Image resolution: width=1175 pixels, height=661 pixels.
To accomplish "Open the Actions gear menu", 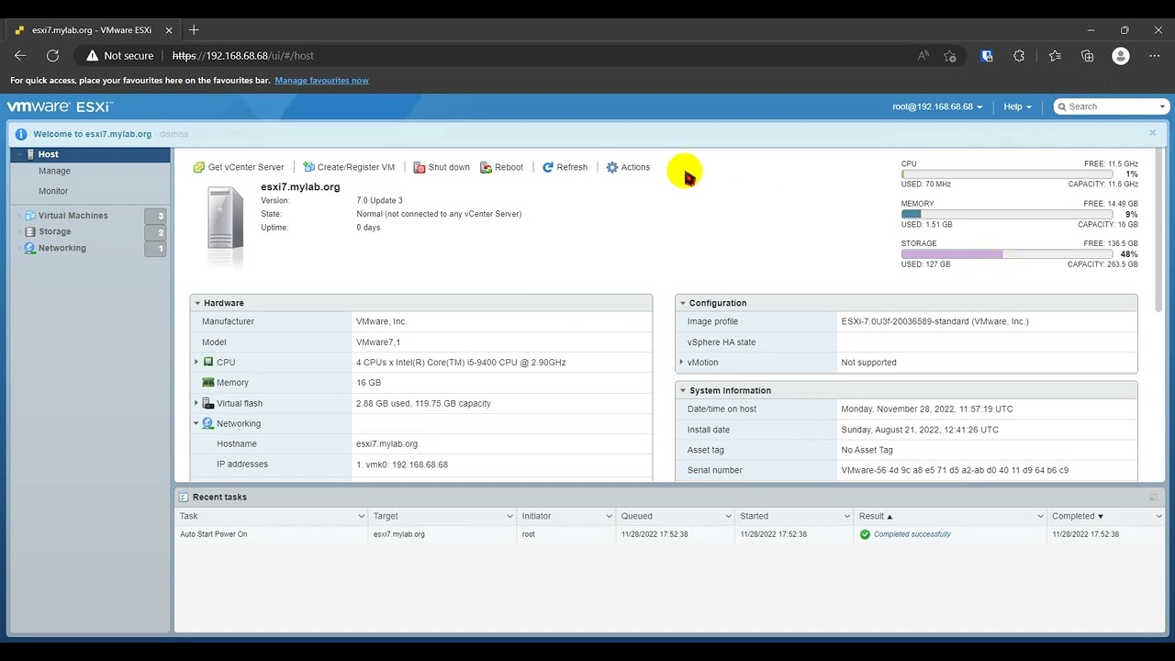I will (x=628, y=167).
